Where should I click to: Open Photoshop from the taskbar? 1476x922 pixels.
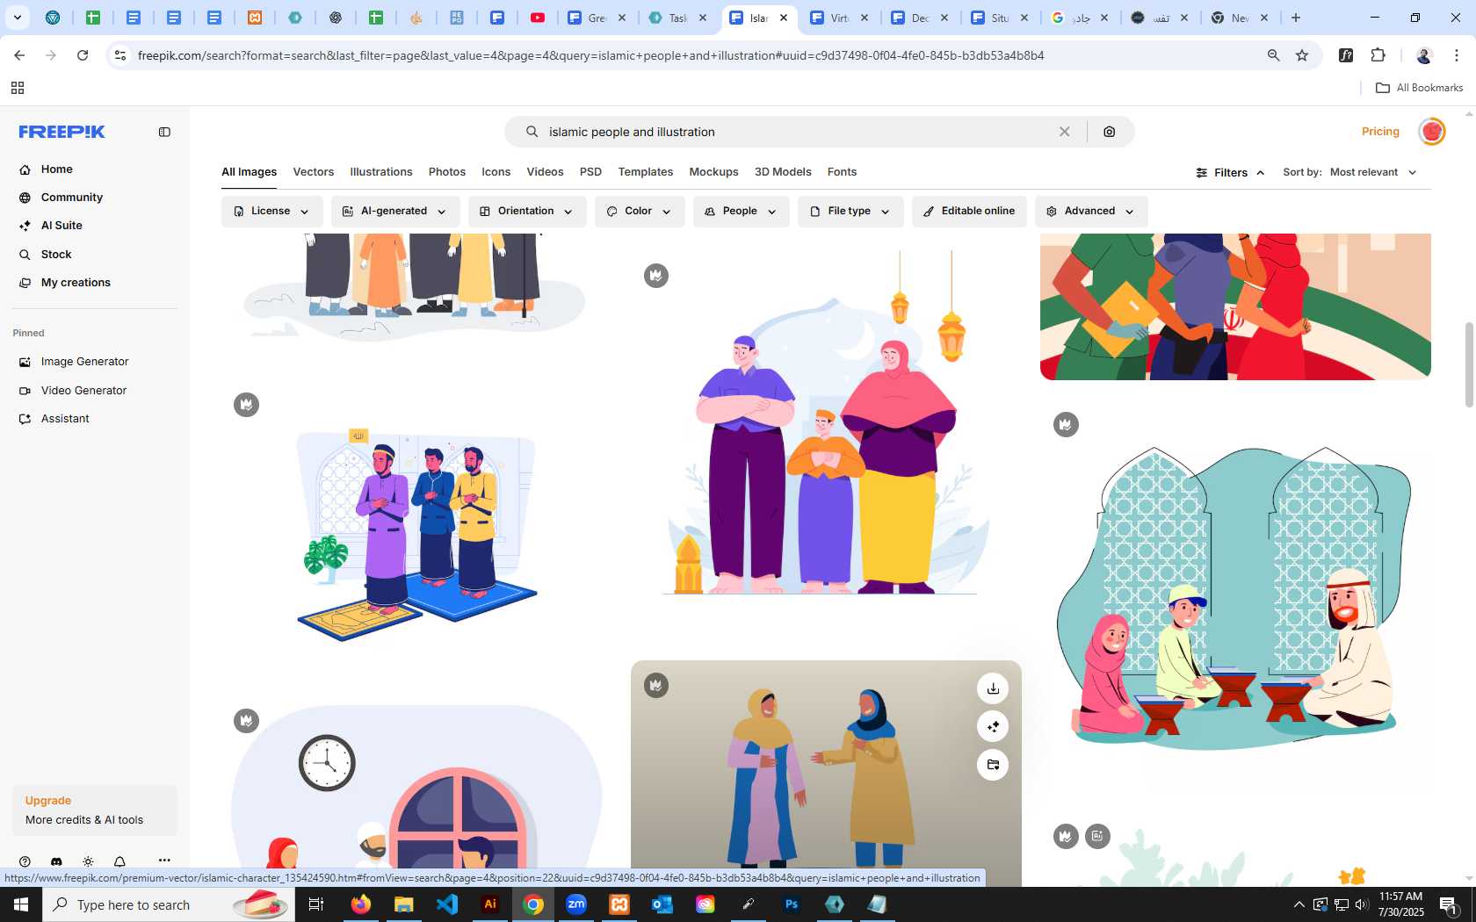coord(792,904)
